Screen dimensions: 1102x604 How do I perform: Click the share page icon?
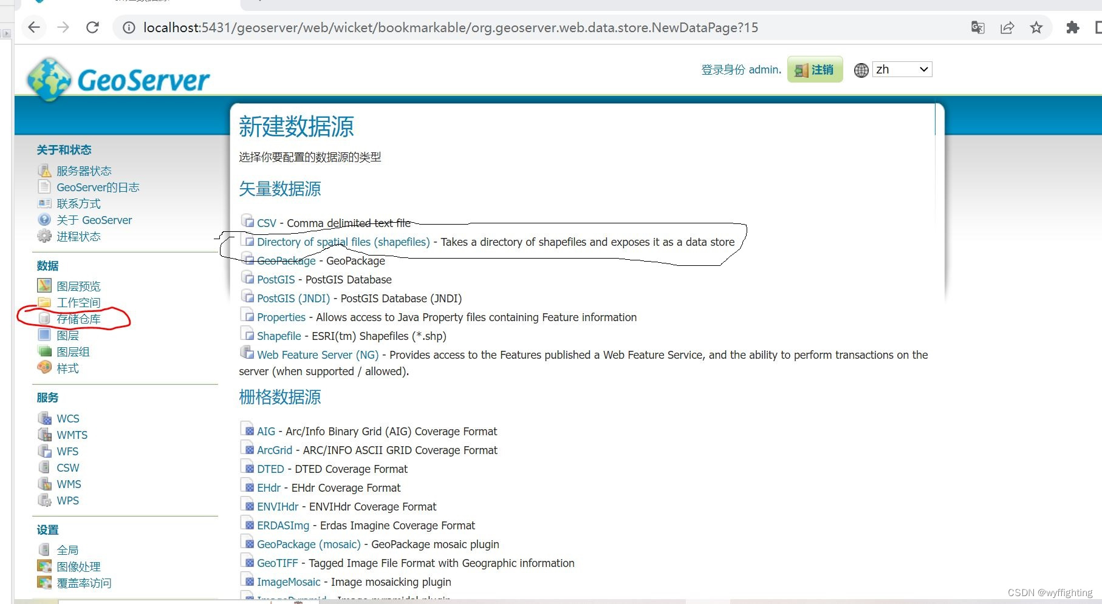(x=1007, y=27)
